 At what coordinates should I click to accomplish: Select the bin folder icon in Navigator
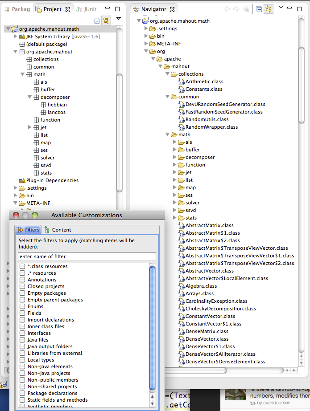pos(153,36)
